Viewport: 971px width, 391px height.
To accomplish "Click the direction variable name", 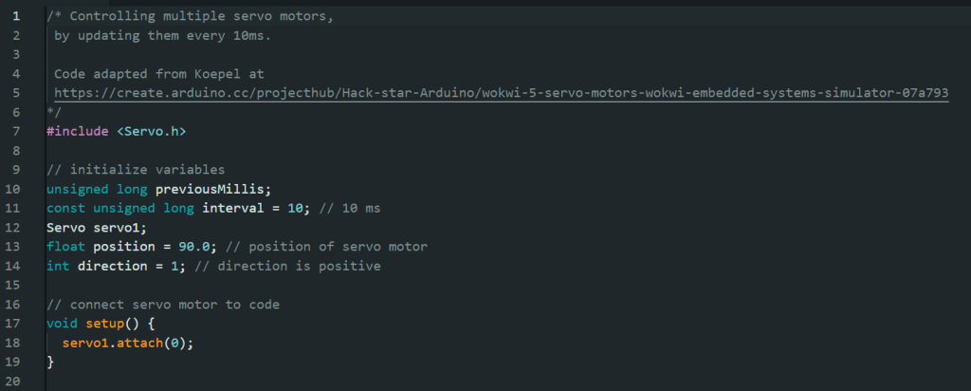I will pos(109,266).
